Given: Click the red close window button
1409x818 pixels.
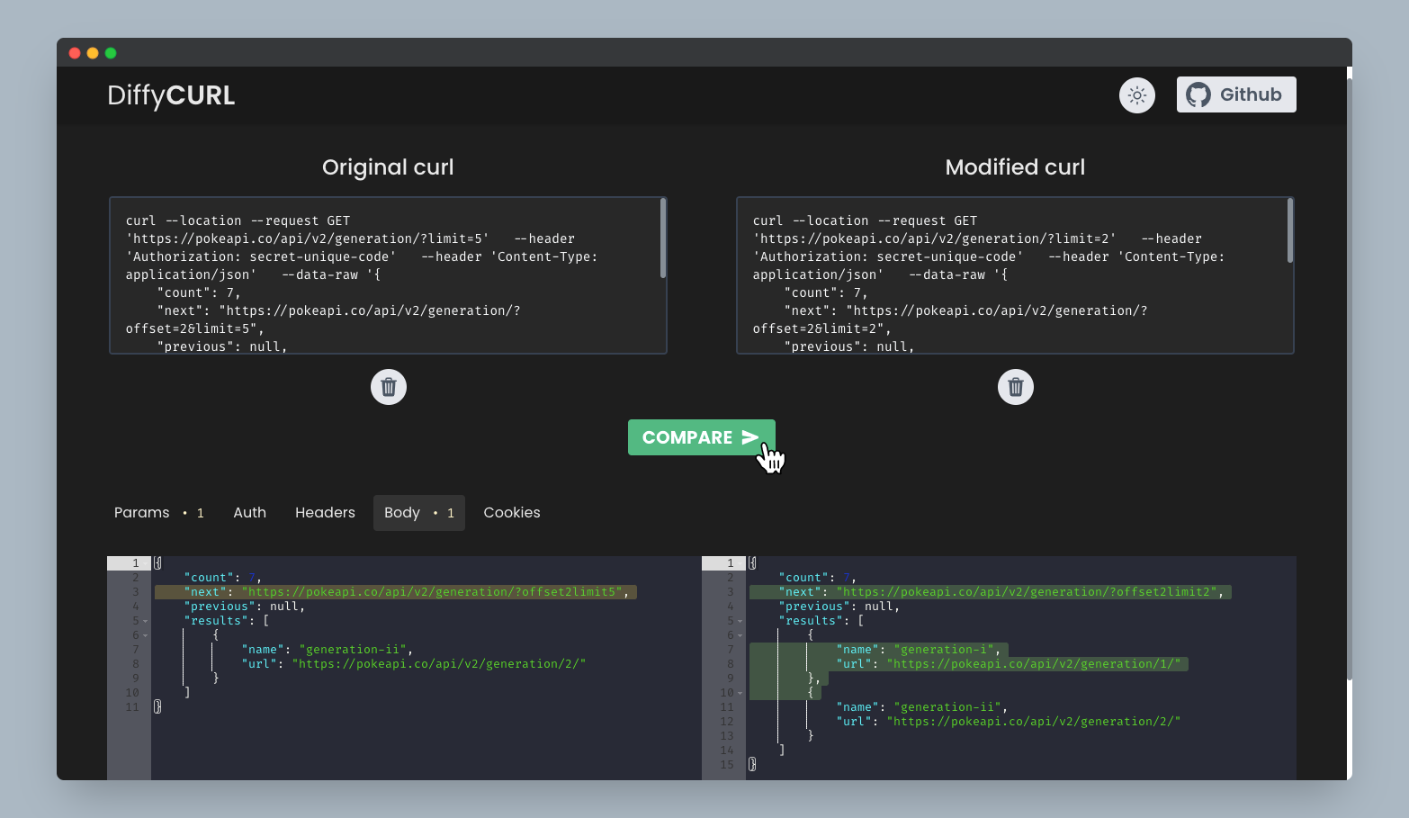Looking at the screenshot, I should point(75,53).
